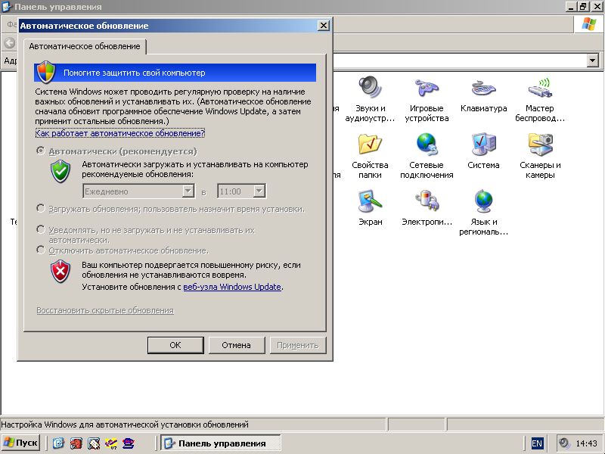Open the Пуск start menu
Image resolution: width=605 pixels, height=454 pixels.
(21, 443)
